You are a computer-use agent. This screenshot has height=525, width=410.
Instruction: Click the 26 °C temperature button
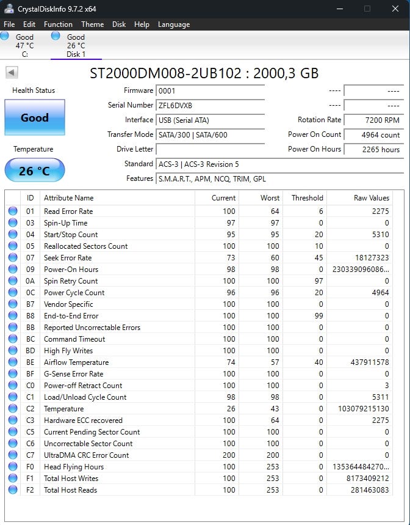[x=35, y=170]
